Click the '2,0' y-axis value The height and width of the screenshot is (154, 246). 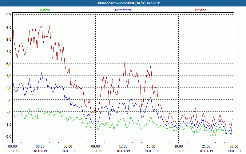click(9, 112)
